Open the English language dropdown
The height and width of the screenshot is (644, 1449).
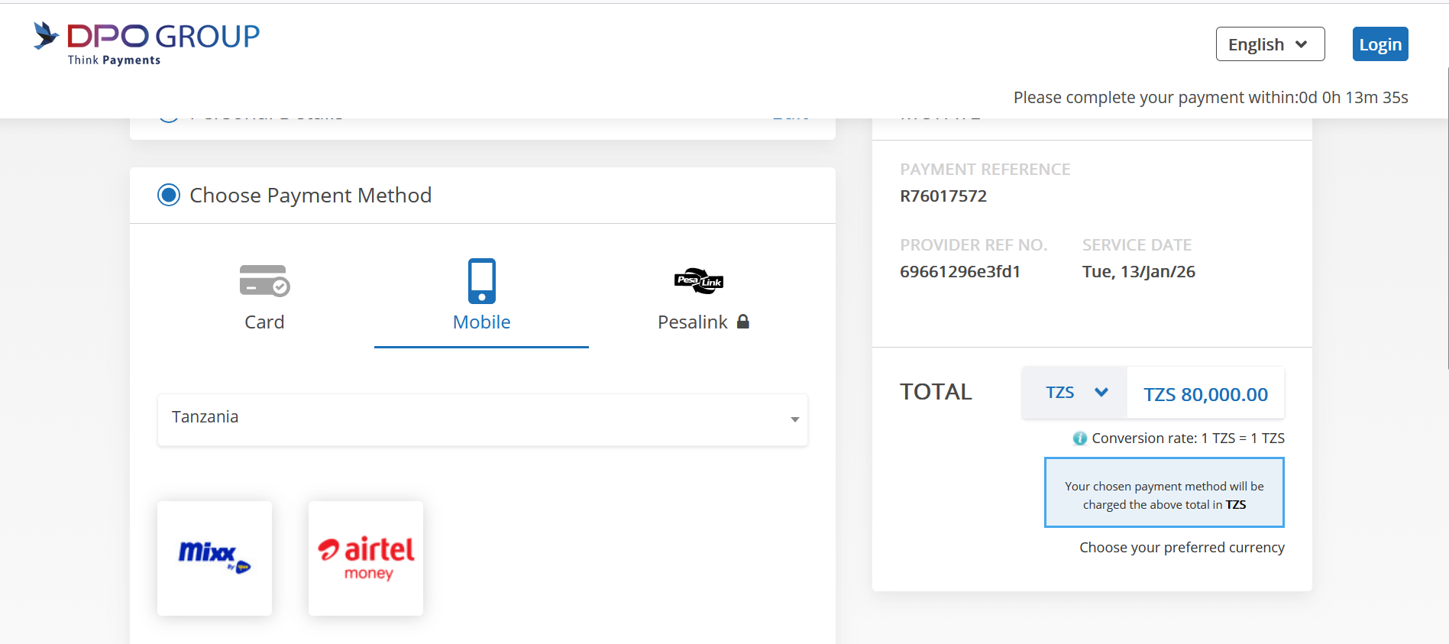click(1269, 44)
